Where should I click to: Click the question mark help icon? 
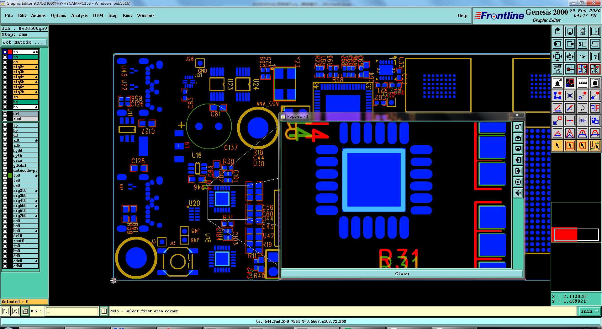(x=595, y=57)
